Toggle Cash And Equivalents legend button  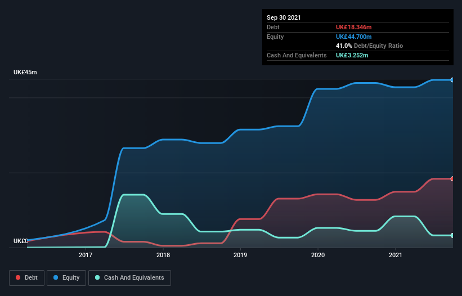[129, 278]
